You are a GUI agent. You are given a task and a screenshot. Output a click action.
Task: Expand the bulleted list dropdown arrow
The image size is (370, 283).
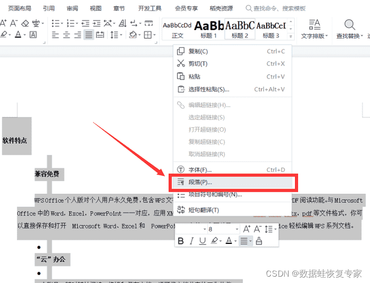[62, 23]
